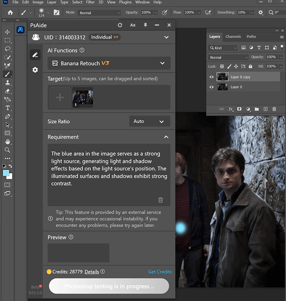
Task: Open the Edit Toolbar ellipsis menu
Action: (x=7, y=158)
